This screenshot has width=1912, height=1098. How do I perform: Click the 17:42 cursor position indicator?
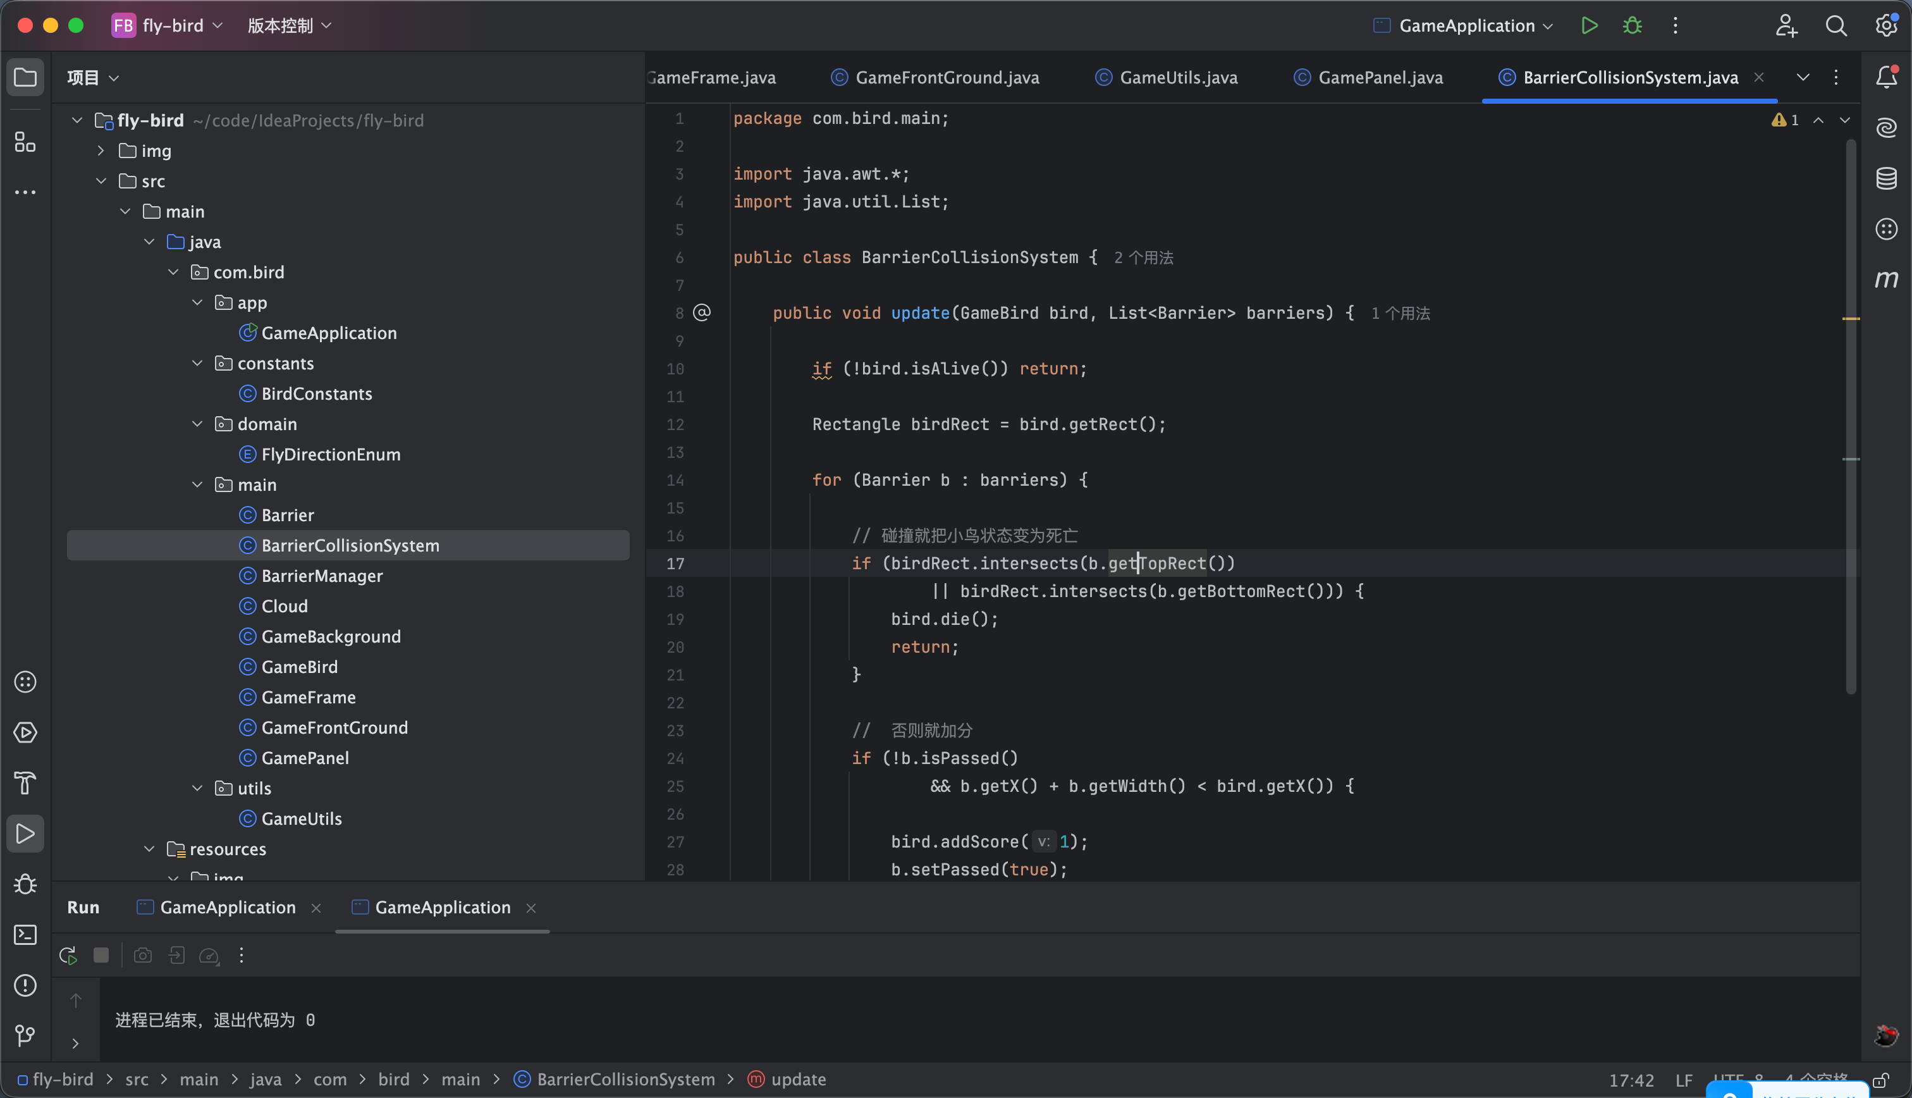tap(1631, 1080)
